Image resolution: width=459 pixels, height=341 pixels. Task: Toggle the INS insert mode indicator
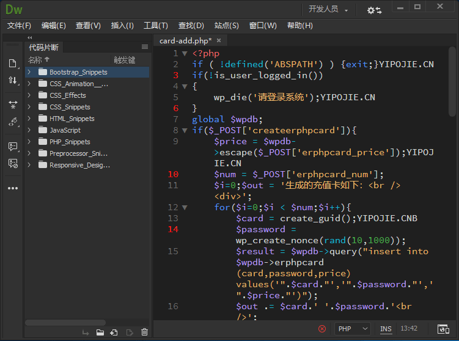(386, 329)
